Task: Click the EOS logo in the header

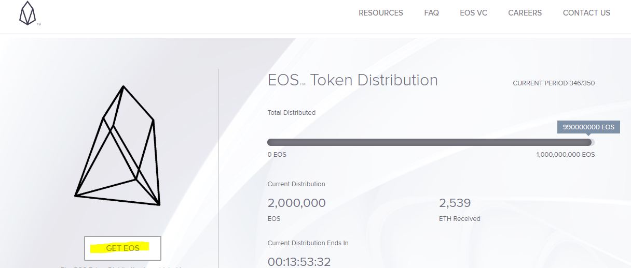Action: pyautogui.click(x=28, y=13)
